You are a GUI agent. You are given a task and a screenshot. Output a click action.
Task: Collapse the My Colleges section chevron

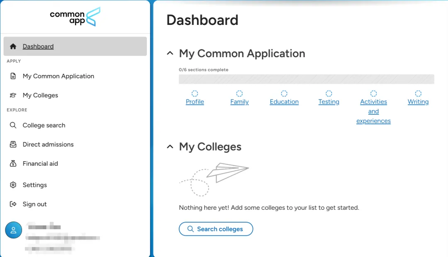pyautogui.click(x=170, y=146)
